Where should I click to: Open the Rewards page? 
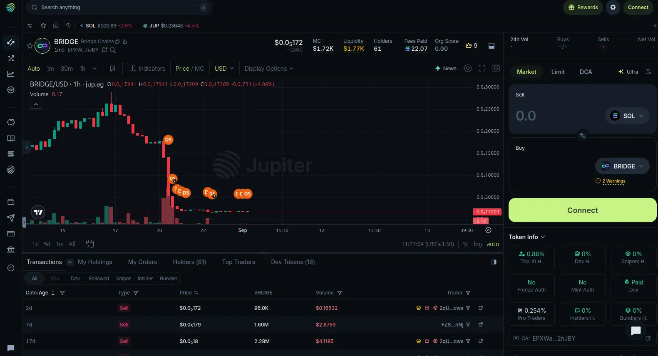coord(583,7)
